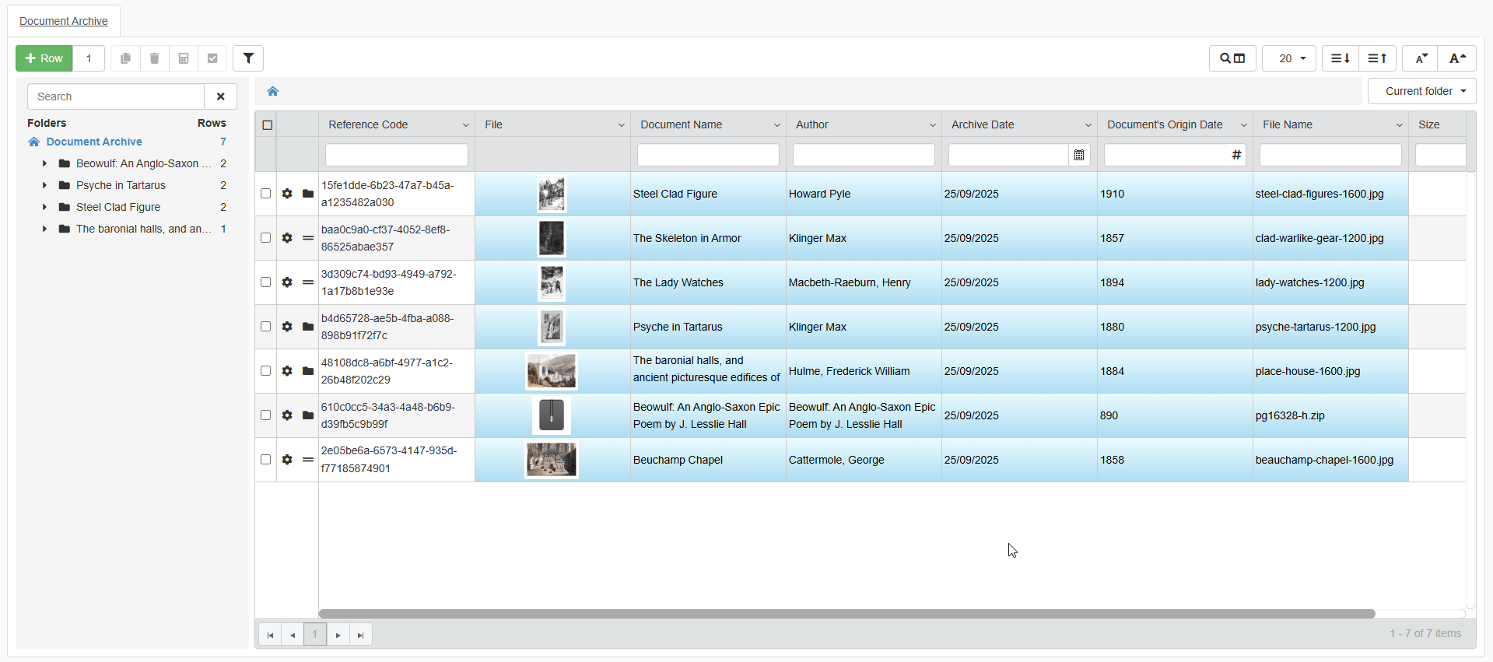Image resolution: width=1493 pixels, height=662 pixels.
Task: Click the drag handle of Beuchamp Chapel row
Action: coord(308,460)
